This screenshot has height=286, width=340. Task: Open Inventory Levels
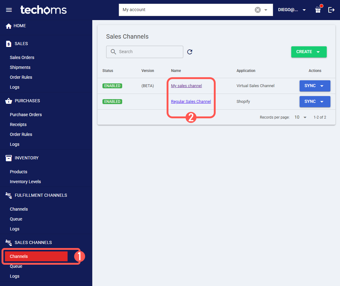click(25, 182)
